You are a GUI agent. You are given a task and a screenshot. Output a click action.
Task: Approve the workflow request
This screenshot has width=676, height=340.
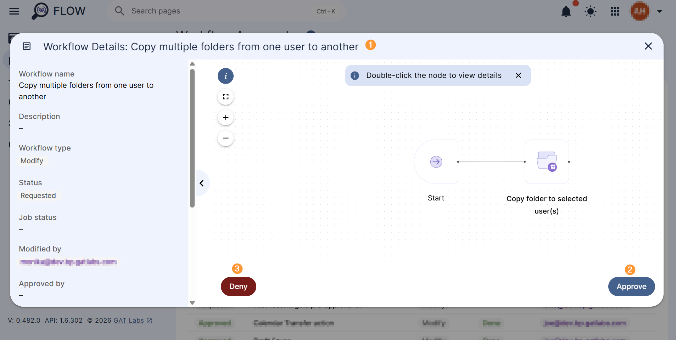point(631,287)
